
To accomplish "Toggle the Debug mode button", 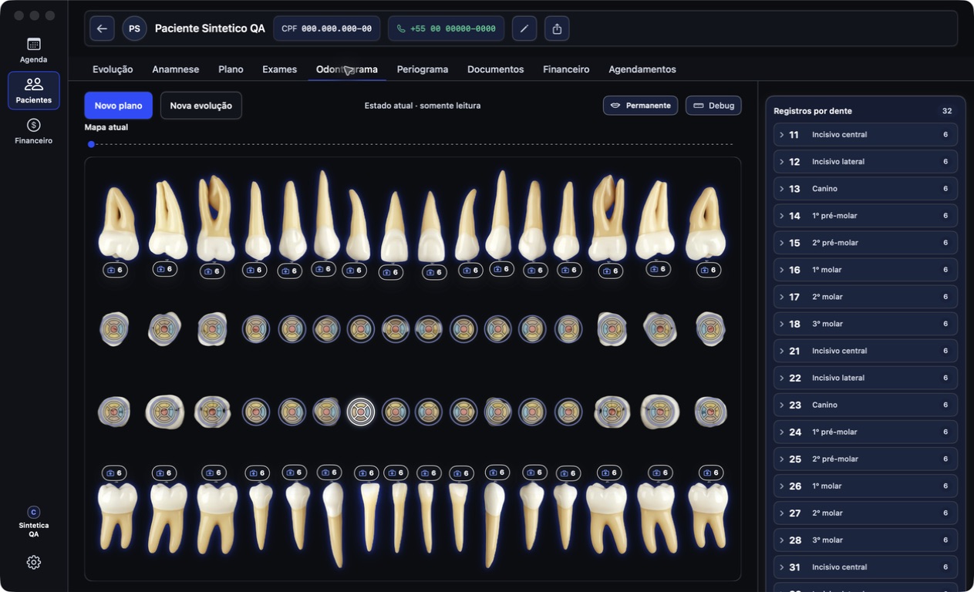I will (x=713, y=106).
